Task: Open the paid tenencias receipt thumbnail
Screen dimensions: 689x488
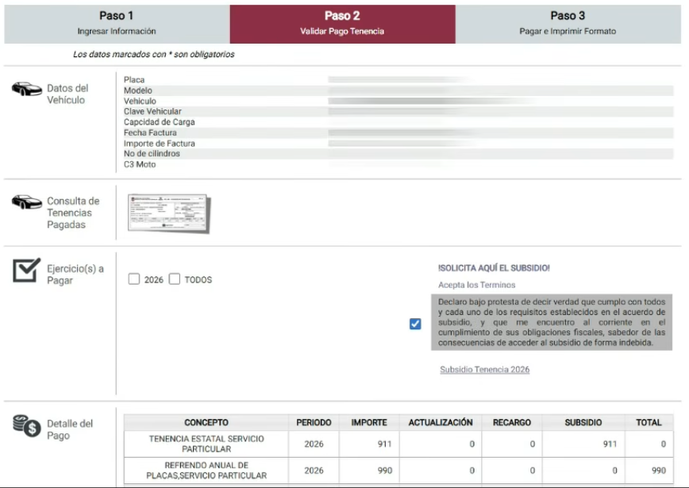Action: 170,213
